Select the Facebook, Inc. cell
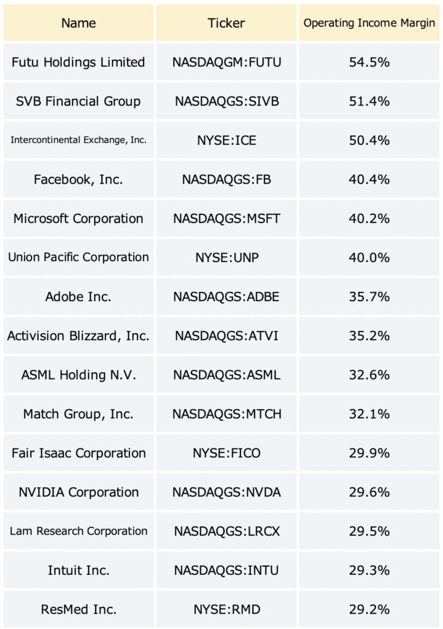The height and width of the screenshot is (629, 443). pyautogui.click(x=79, y=179)
